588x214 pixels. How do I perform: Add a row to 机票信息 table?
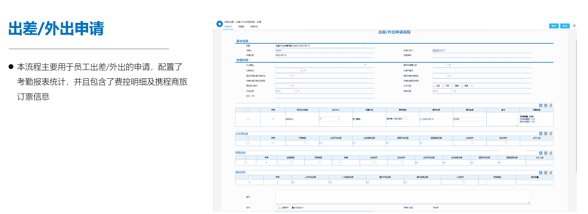tap(541, 153)
